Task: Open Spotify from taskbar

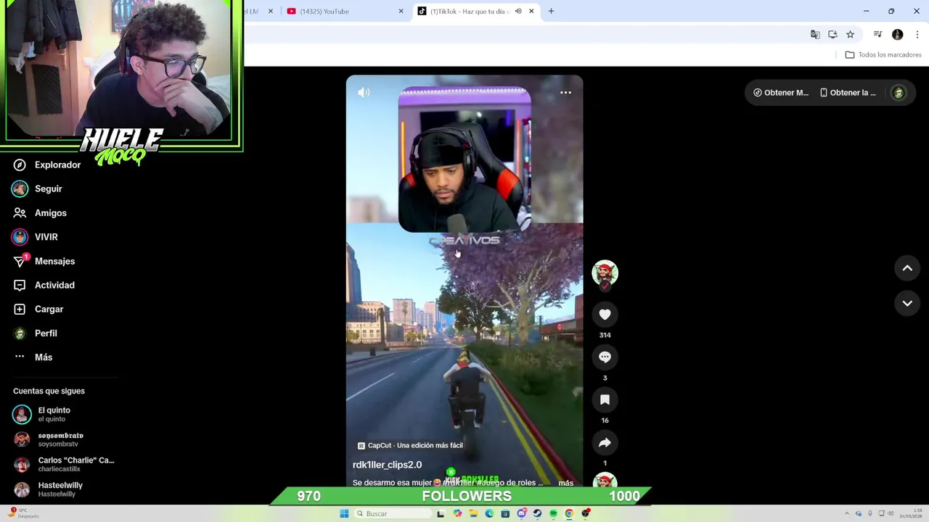Action: click(x=553, y=513)
